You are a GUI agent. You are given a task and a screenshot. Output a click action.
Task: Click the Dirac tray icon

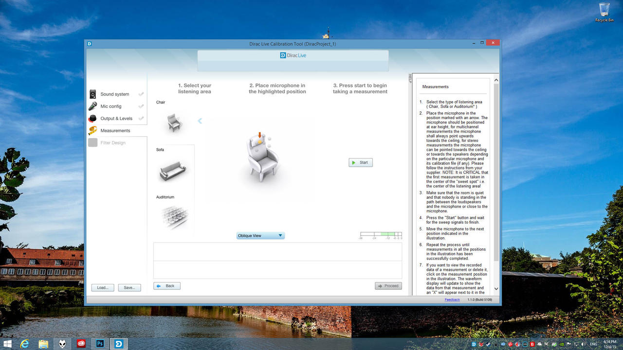[x=474, y=344]
